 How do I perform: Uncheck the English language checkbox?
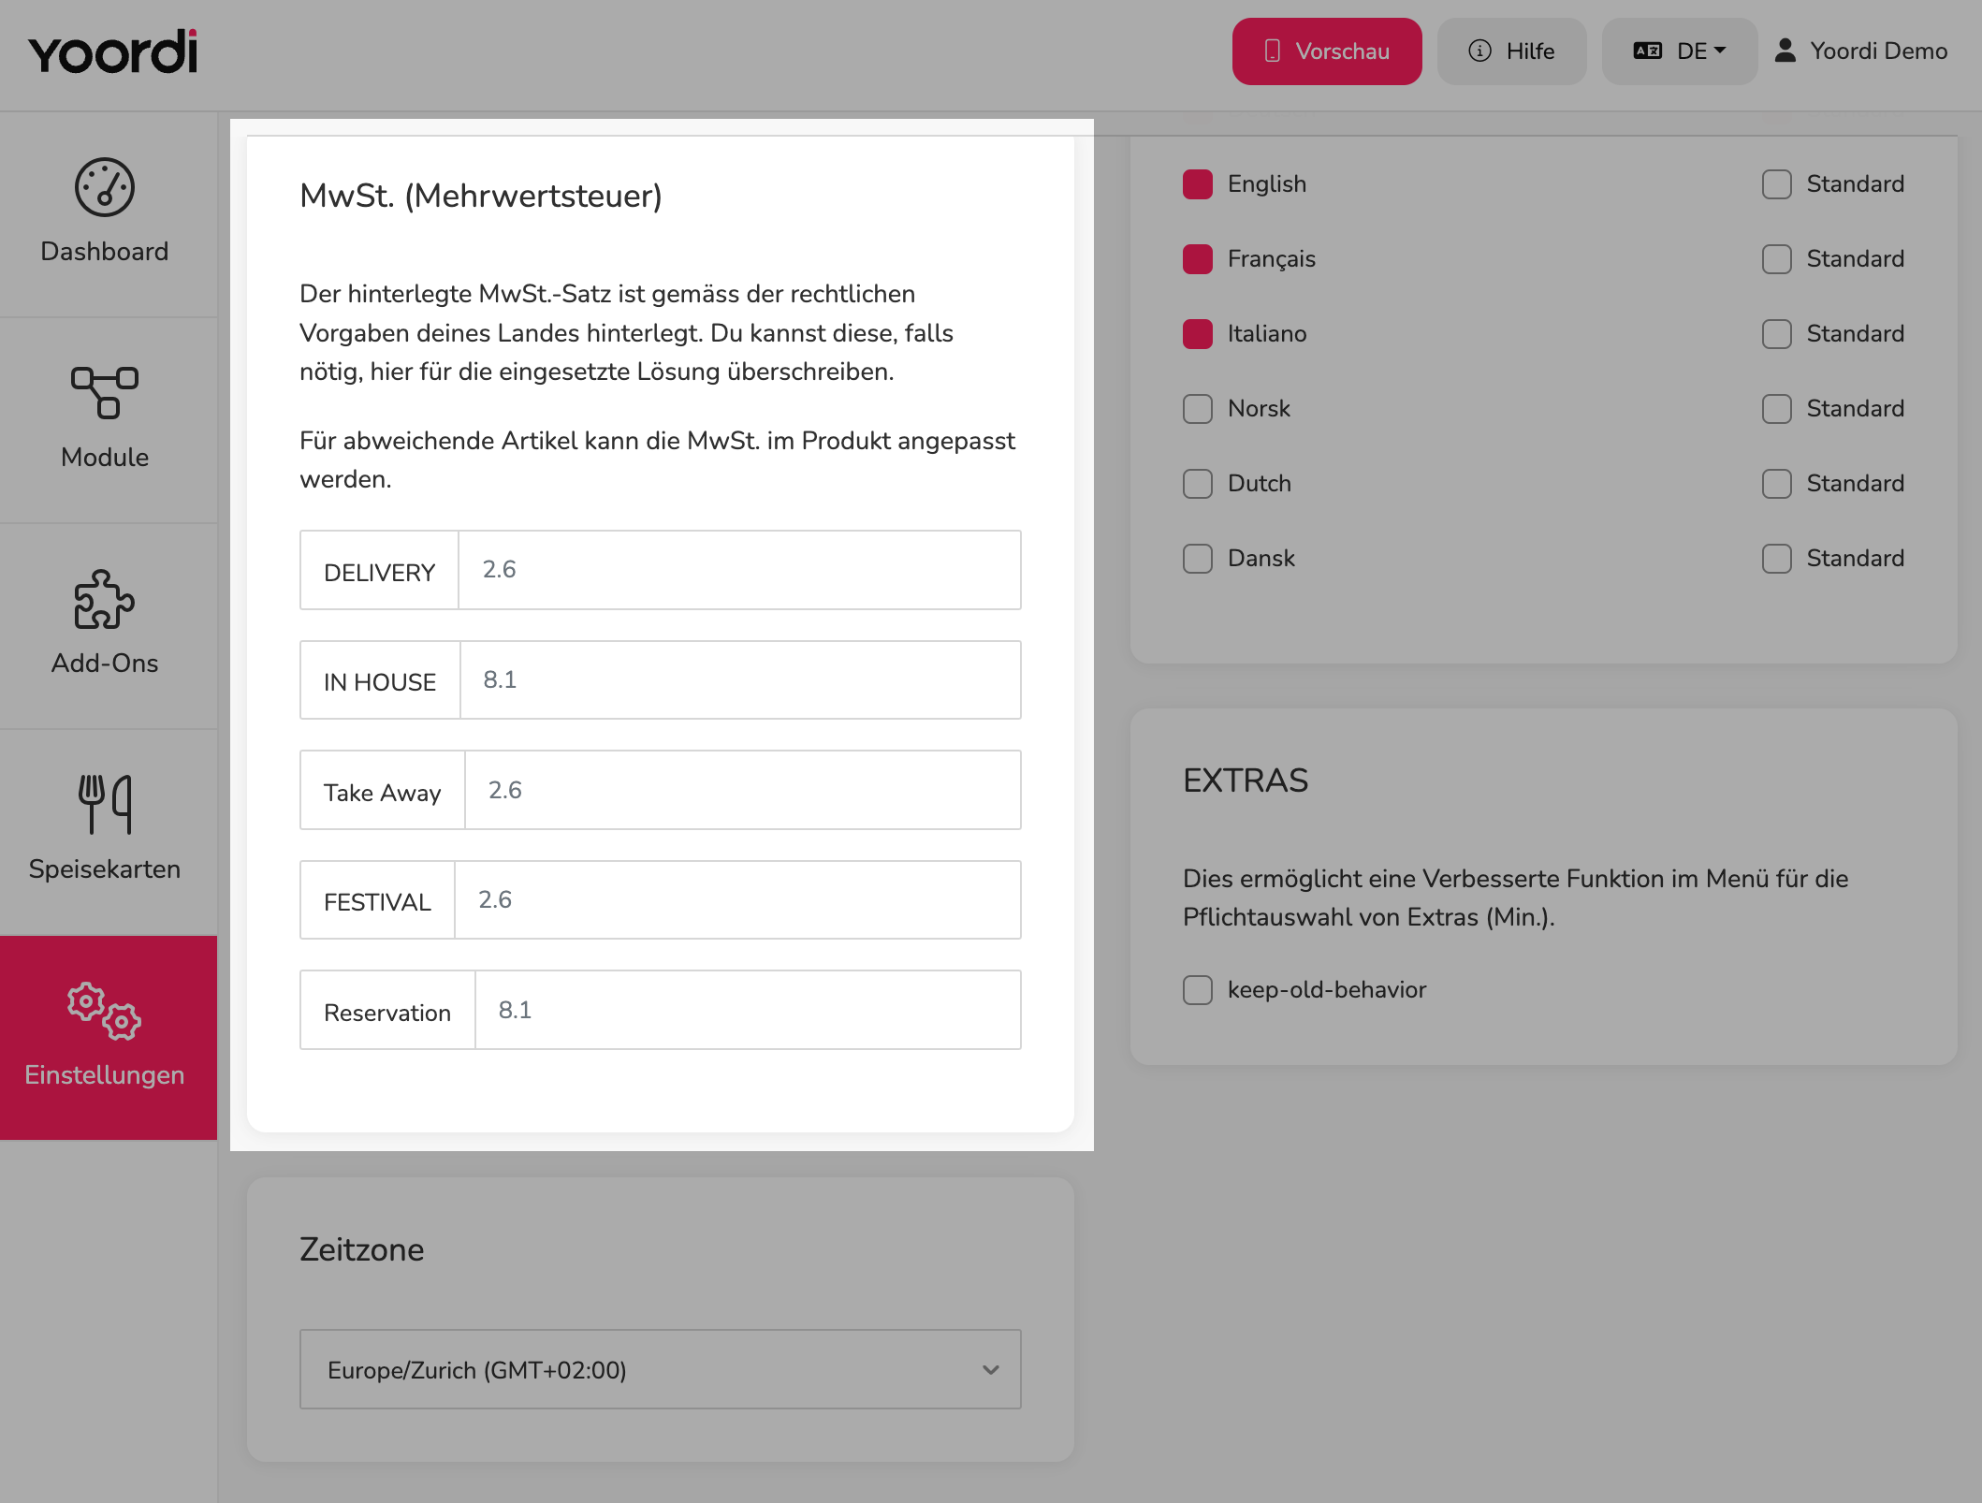tap(1198, 184)
